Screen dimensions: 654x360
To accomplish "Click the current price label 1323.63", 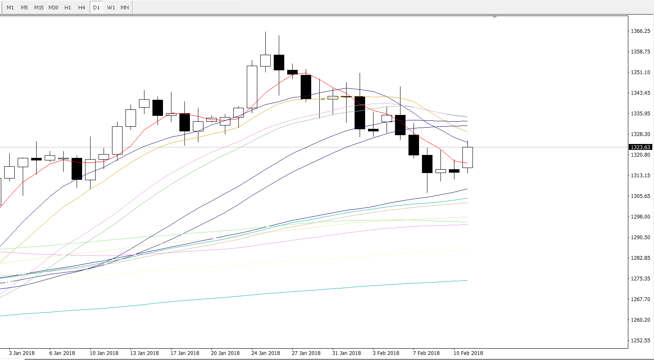I will click(641, 147).
